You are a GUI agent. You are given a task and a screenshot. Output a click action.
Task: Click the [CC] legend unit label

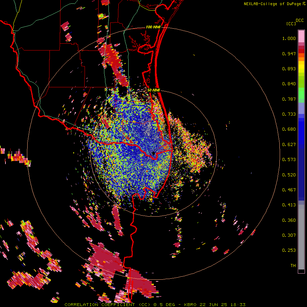coord(291,24)
